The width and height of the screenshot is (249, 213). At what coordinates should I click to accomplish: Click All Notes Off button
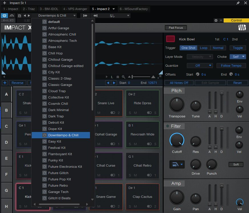click(179, 83)
